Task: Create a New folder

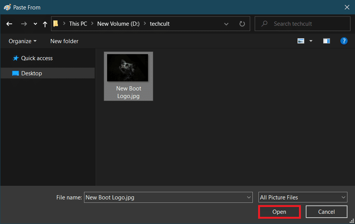Action: (64, 41)
